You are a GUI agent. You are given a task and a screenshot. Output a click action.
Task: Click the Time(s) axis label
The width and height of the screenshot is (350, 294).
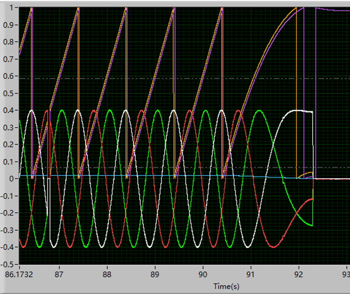(x=226, y=286)
